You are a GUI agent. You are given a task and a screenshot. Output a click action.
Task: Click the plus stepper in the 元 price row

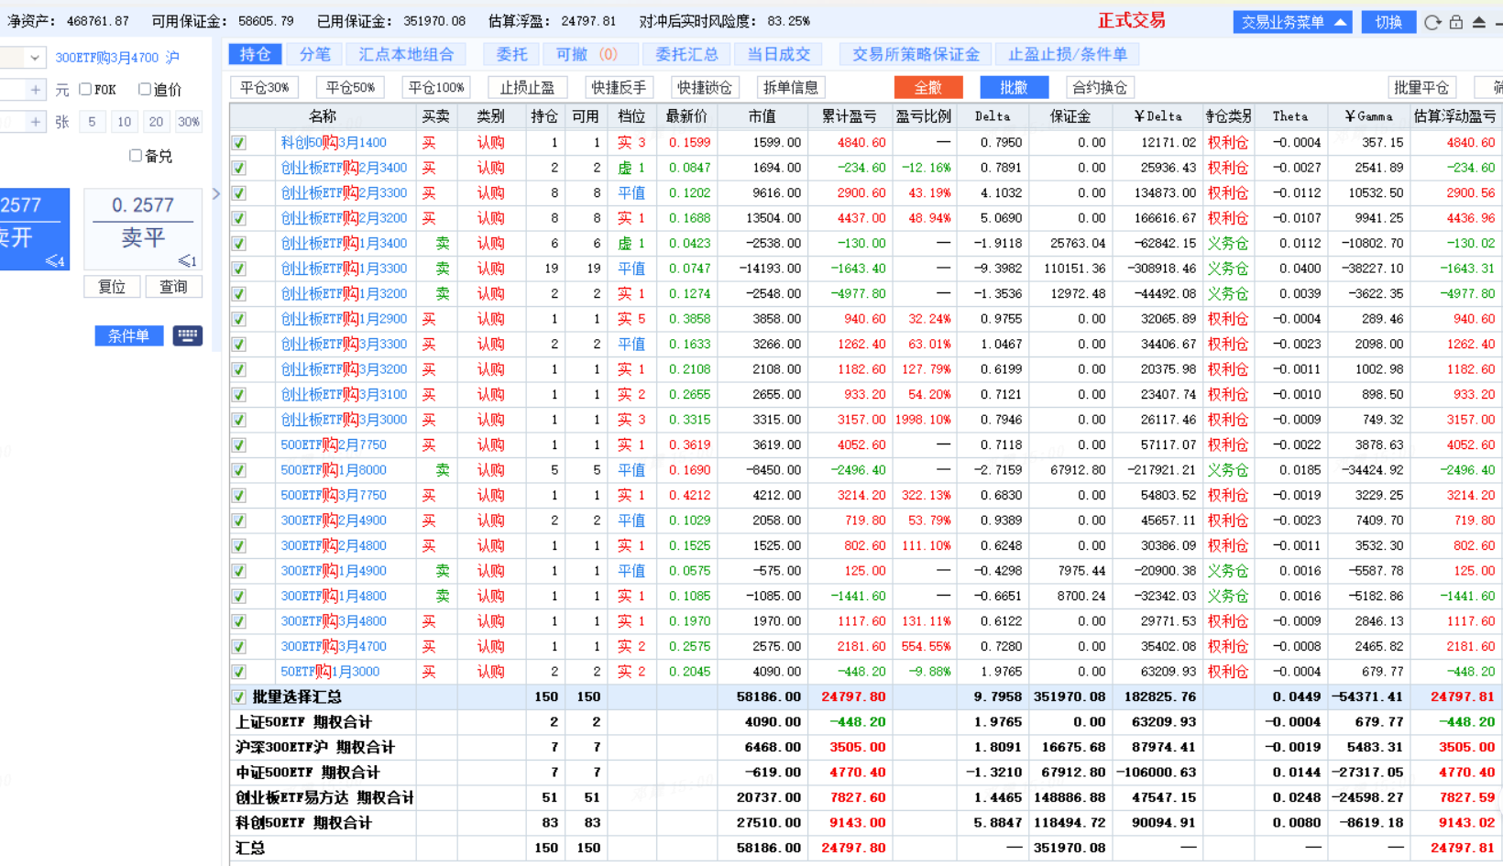click(35, 90)
